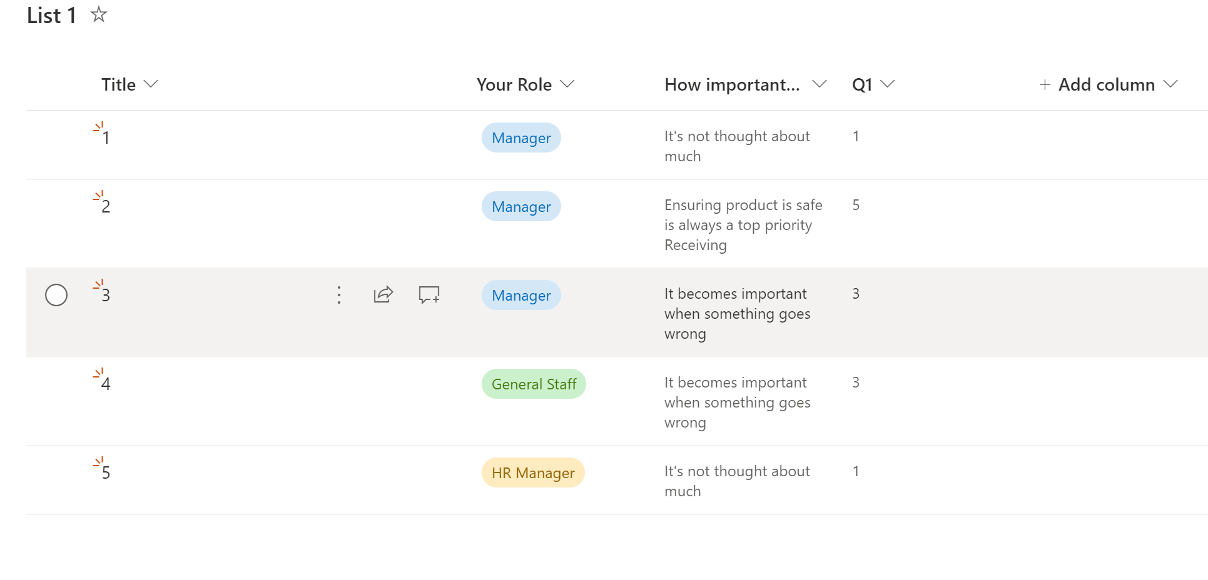Click the green General Staff role pill
Image resolution: width=1208 pixels, height=580 pixels.
coord(534,384)
